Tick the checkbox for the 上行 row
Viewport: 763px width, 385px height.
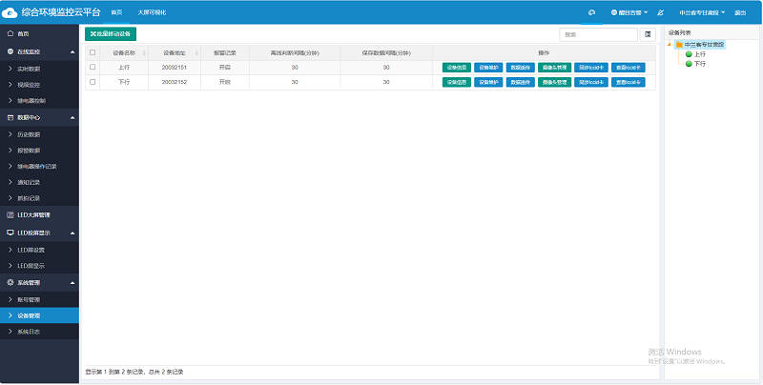click(x=93, y=68)
